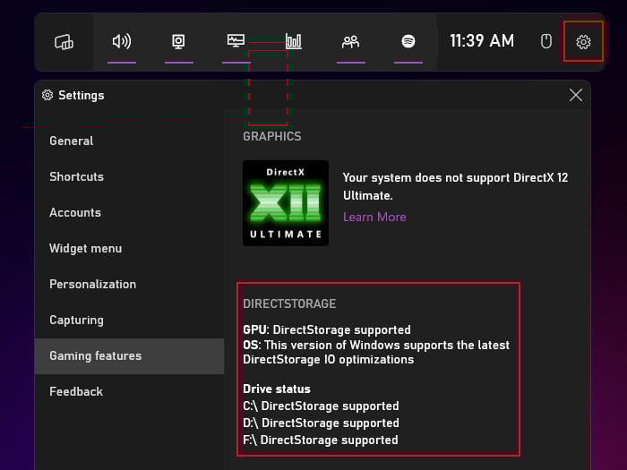Click the 'Drive status' label
Viewport: 627px width, 470px height.
pos(277,389)
